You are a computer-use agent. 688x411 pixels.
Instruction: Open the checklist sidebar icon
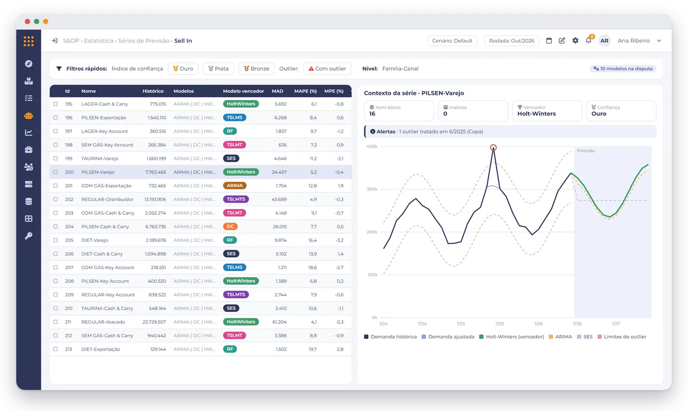coord(29,98)
